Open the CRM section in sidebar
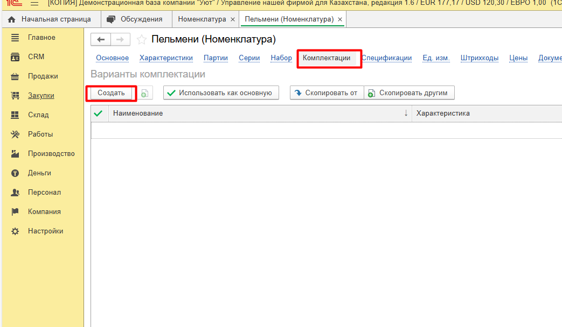The height and width of the screenshot is (327, 562). [36, 57]
